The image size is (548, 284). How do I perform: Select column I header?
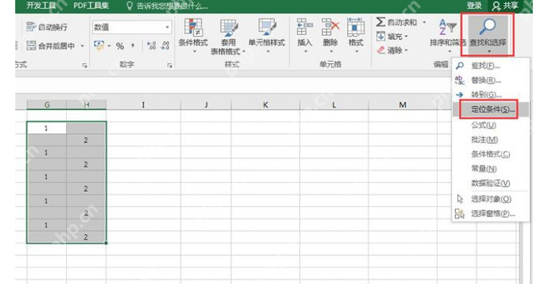click(143, 104)
